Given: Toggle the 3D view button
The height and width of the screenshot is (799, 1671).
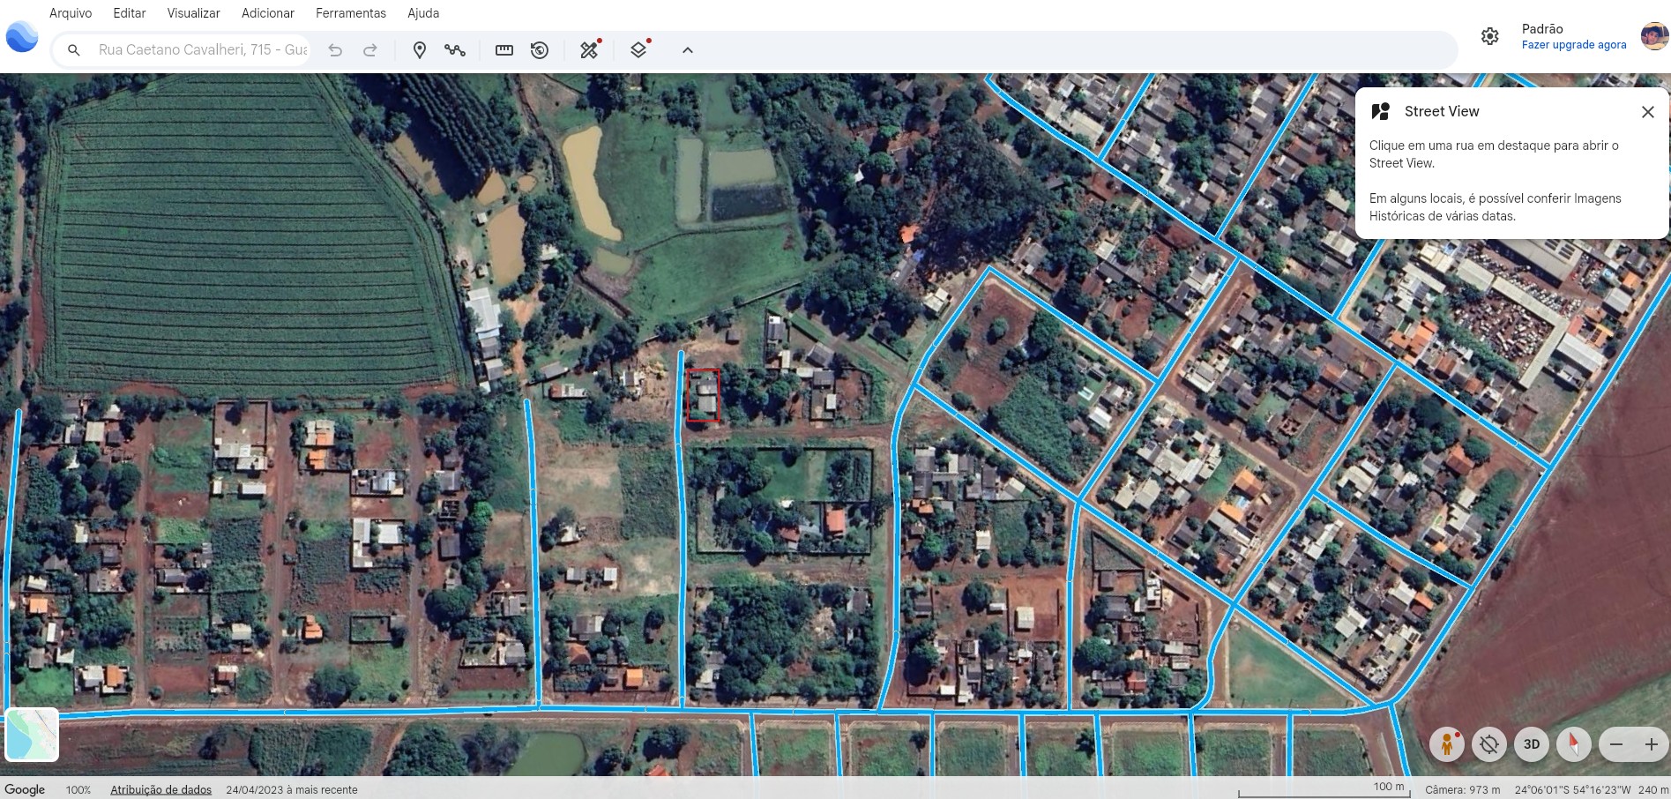Looking at the screenshot, I should pos(1532,744).
